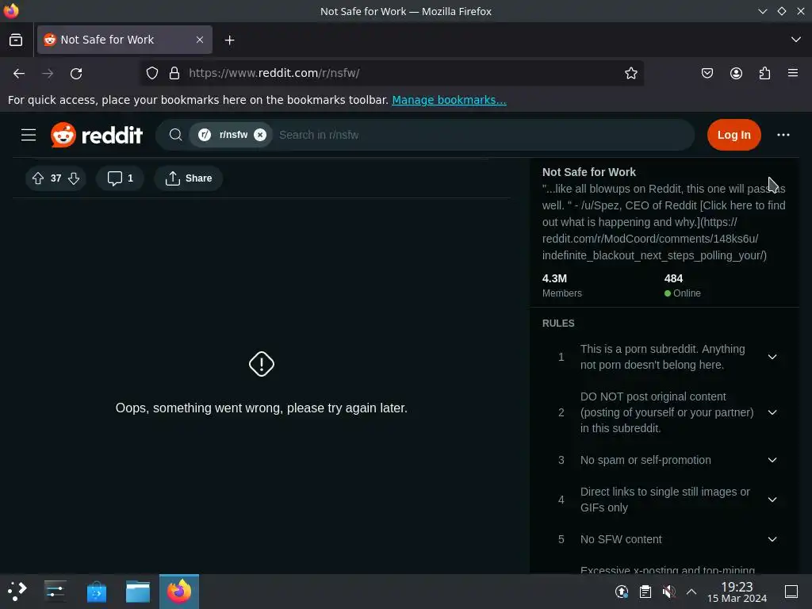Open the clock and calendar

(x=737, y=592)
